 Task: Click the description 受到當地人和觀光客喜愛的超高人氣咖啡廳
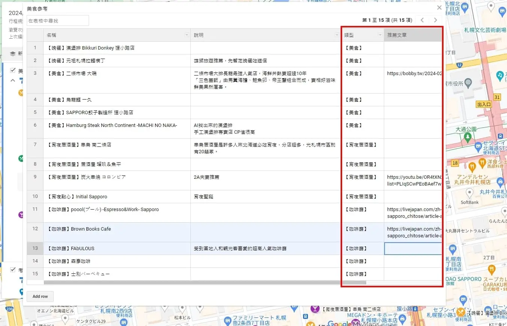266,248
